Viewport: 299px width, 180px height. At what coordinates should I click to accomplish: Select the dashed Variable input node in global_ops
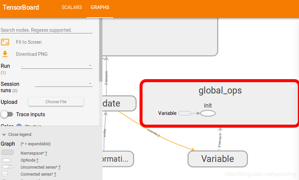tap(185, 114)
